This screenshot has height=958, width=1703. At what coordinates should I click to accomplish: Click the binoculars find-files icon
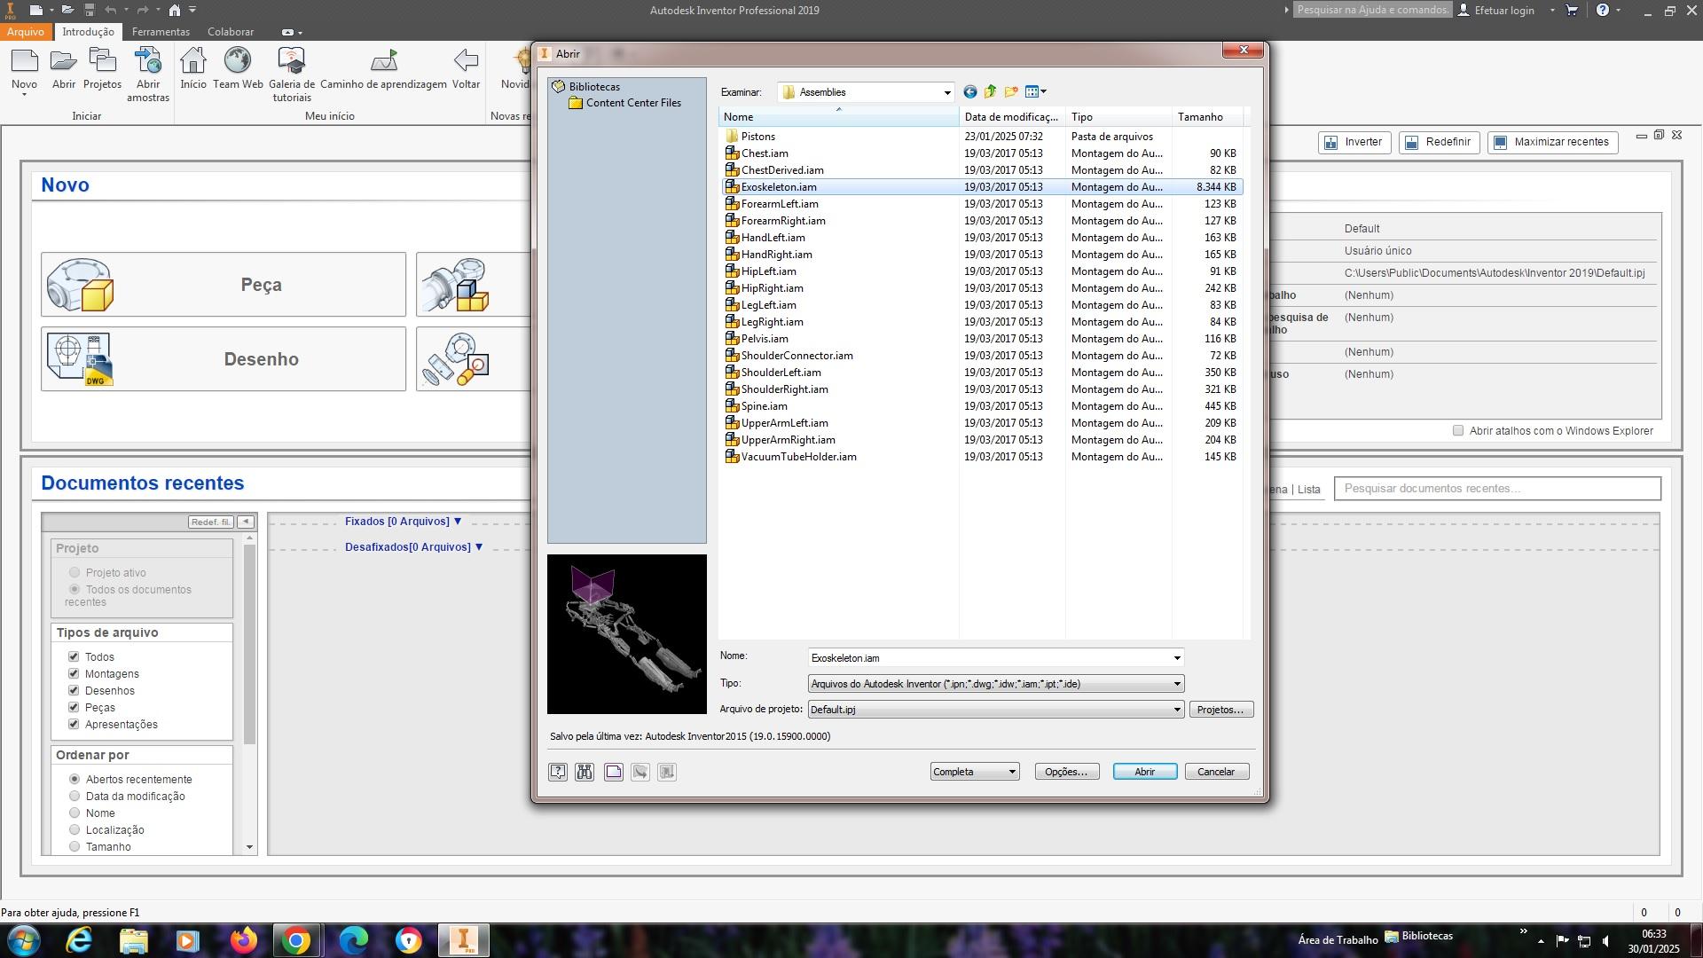585,772
